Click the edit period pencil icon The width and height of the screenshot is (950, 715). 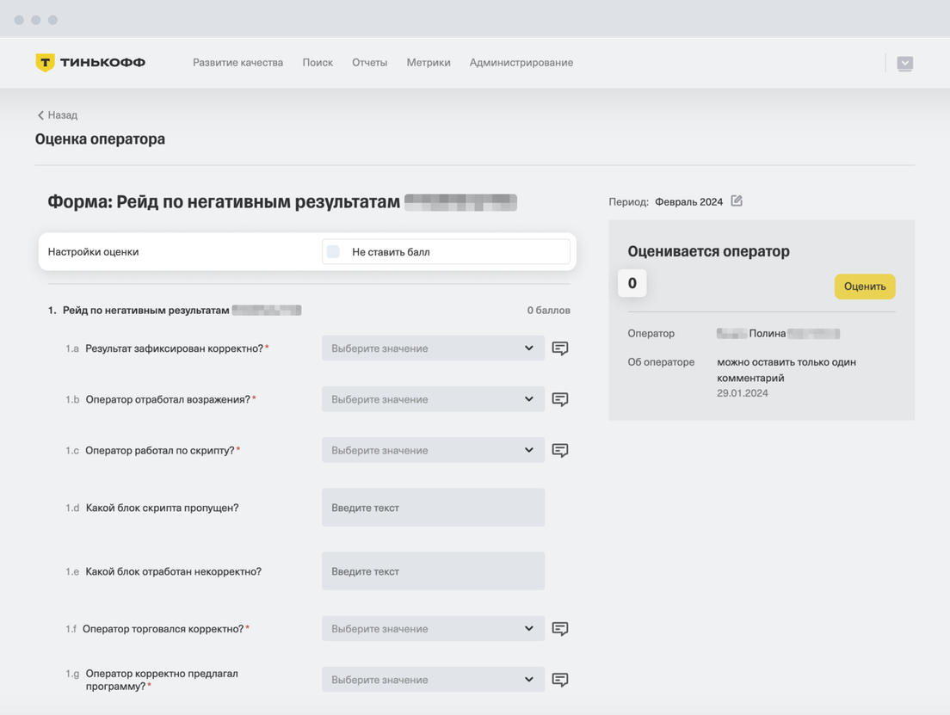click(737, 200)
